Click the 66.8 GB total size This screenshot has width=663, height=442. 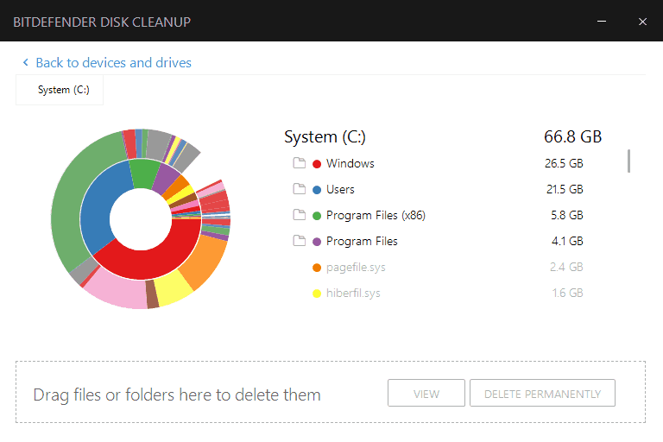pyautogui.click(x=572, y=136)
